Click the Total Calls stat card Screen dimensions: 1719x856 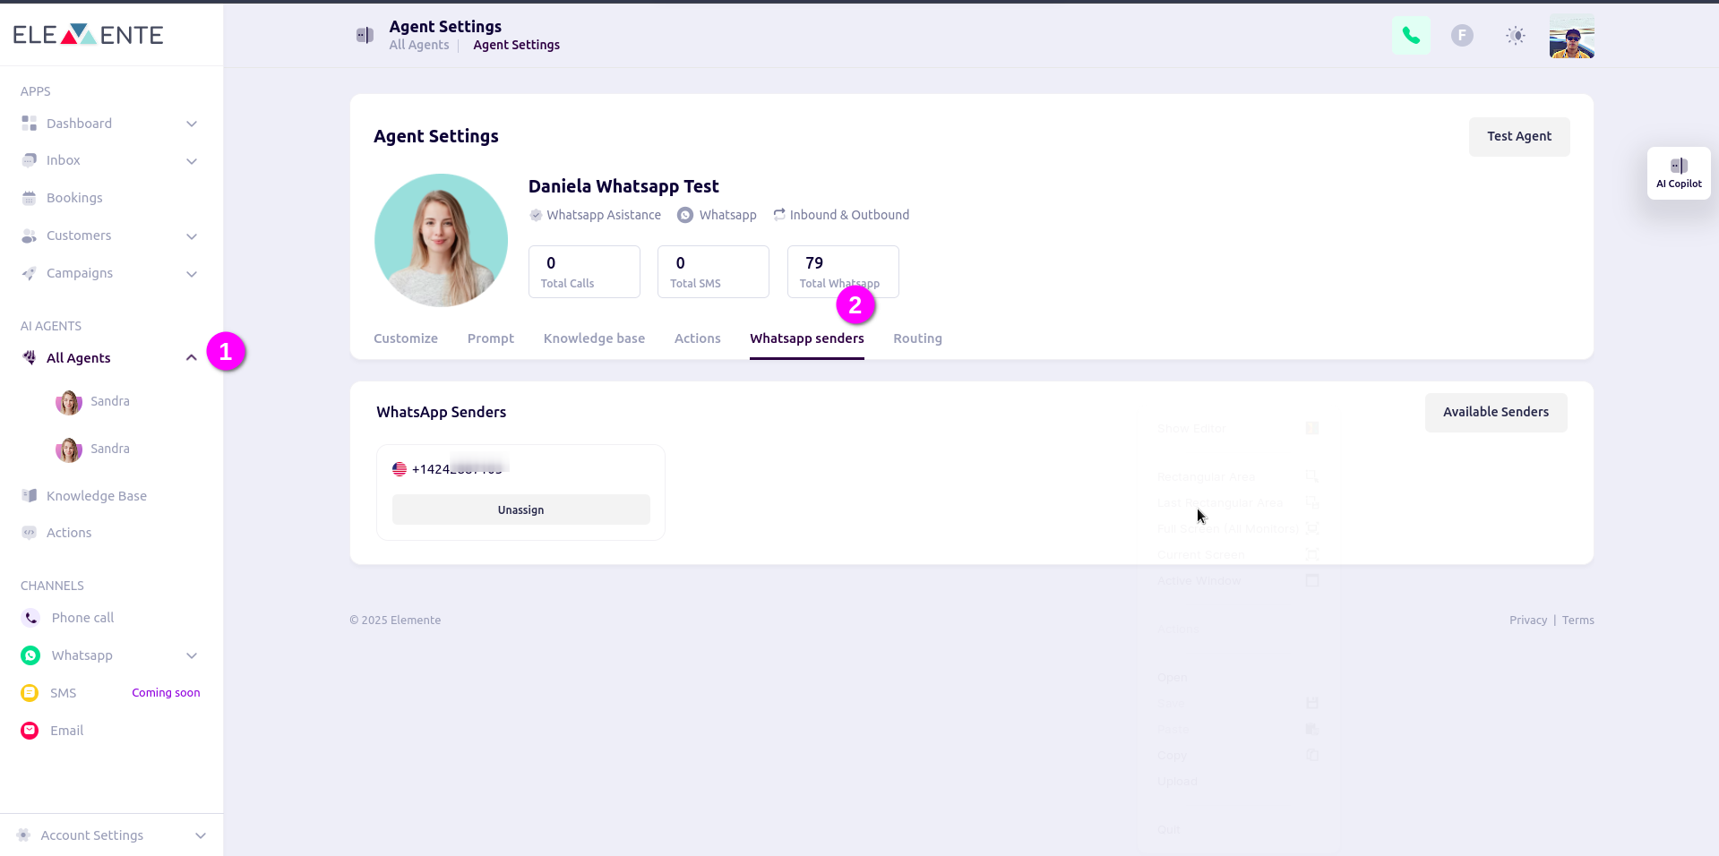(584, 271)
